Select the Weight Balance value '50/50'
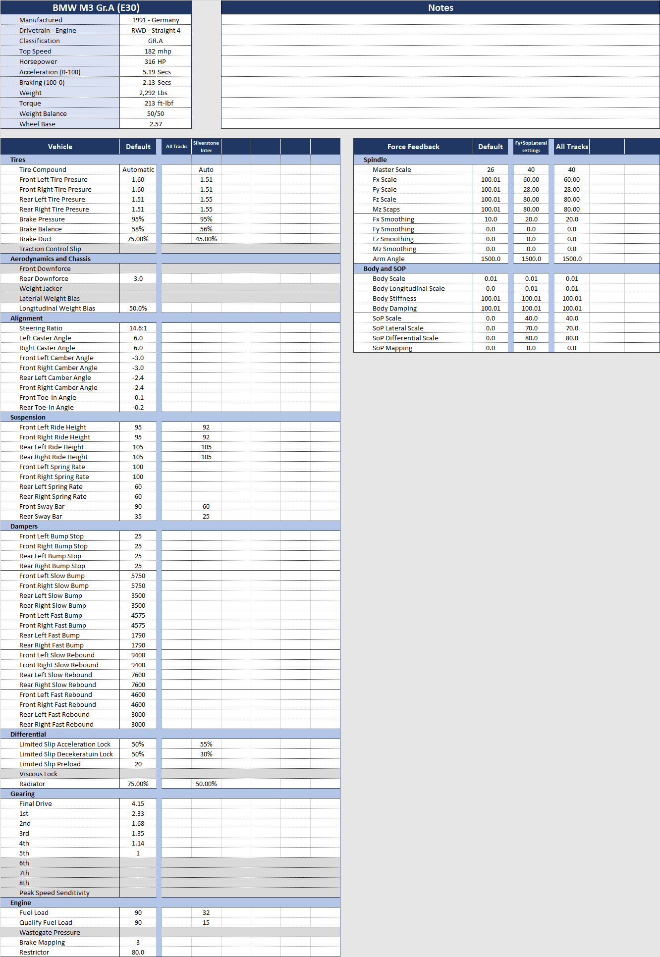This screenshot has height=957, width=660. 156,113
